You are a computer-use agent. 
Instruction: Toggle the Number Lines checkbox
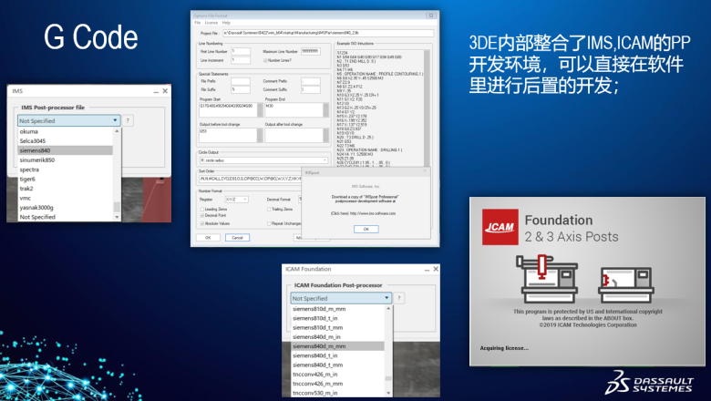click(265, 60)
